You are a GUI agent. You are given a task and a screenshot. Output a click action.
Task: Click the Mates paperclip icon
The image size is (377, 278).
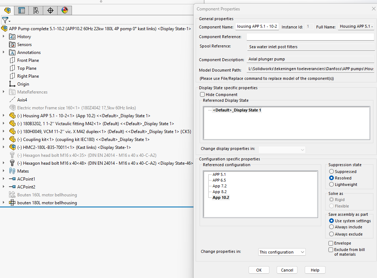(x=12, y=171)
